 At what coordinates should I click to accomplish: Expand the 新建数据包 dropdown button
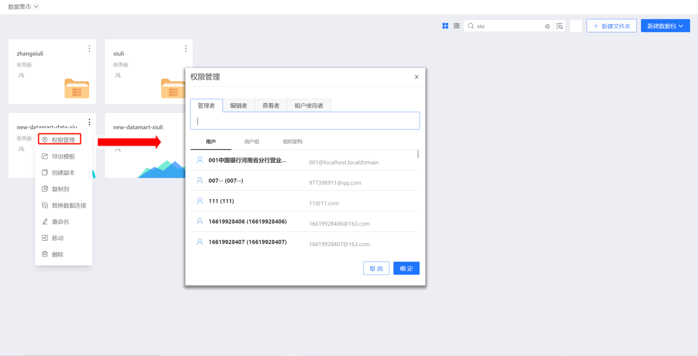pos(665,26)
